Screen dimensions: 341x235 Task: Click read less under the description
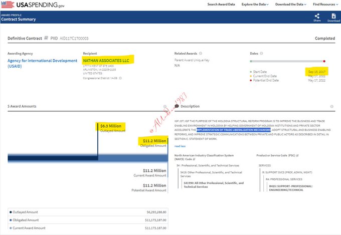(180, 146)
